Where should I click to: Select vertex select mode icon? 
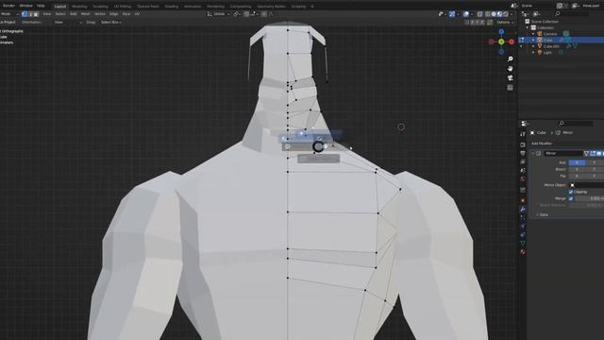(25, 14)
